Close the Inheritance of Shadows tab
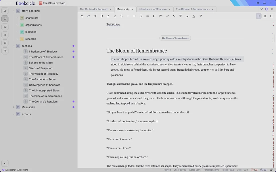Image resolution: width=276 pixels, height=172 pixels. tap(170, 9)
